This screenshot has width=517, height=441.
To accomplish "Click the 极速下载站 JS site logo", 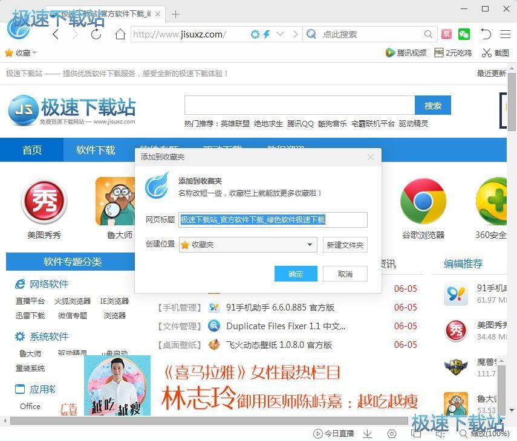I will click(x=71, y=111).
